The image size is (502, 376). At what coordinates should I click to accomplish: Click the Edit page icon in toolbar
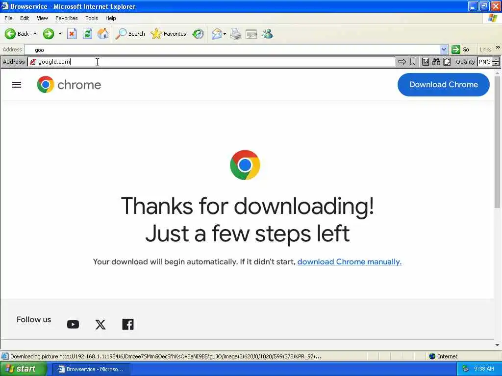251,34
